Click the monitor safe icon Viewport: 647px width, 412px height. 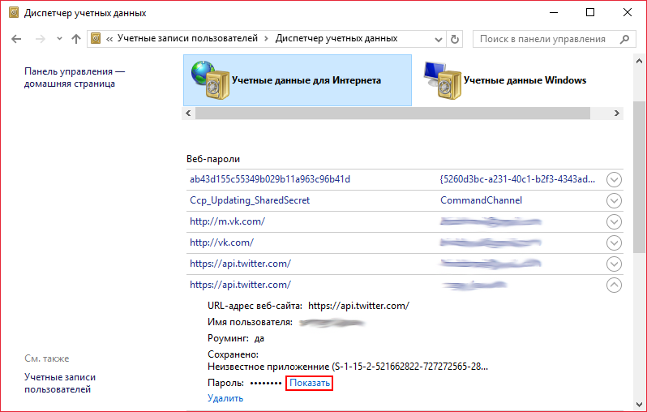click(443, 80)
